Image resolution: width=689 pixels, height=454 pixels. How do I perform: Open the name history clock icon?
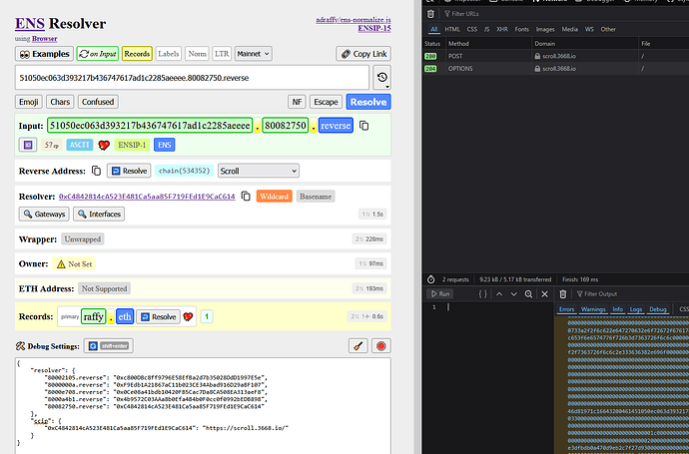[x=381, y=78]
